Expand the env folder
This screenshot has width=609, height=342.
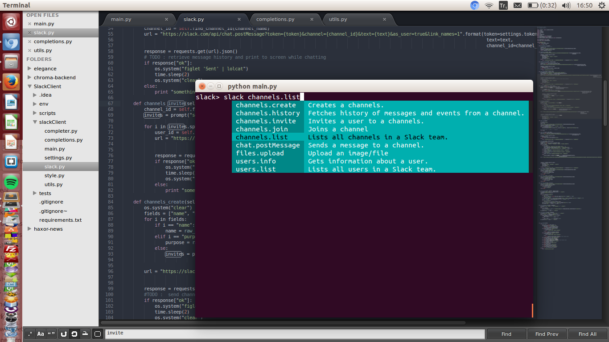35,104
